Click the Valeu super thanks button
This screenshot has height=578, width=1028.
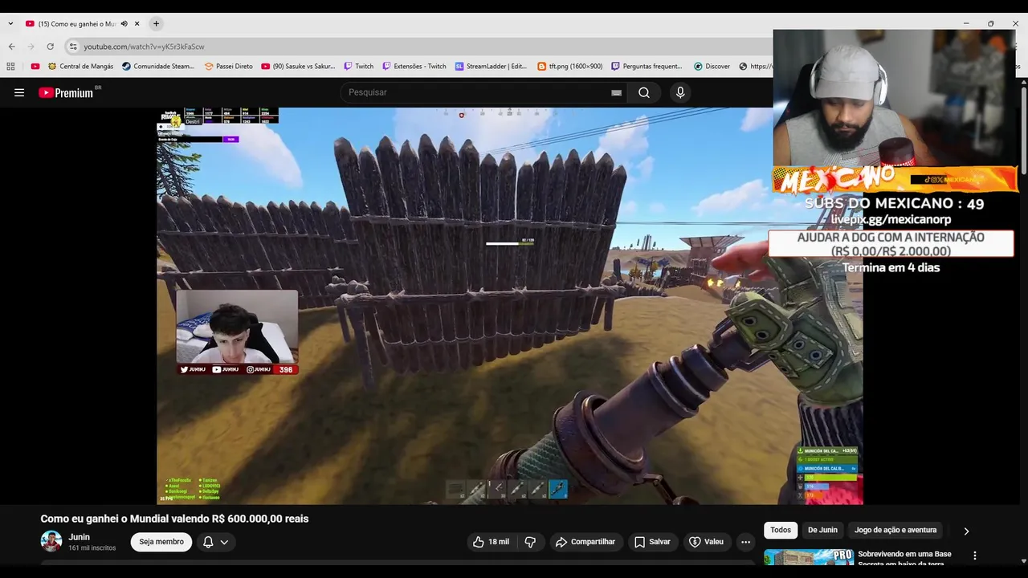coord(706,542)
